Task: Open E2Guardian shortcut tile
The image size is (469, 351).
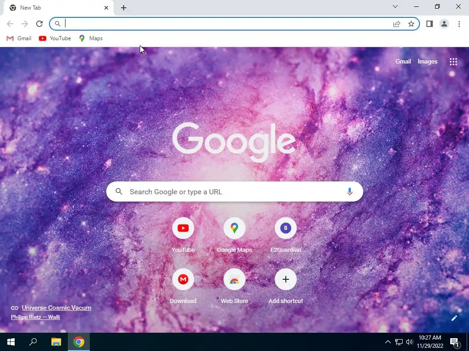Action: (286, 236)
